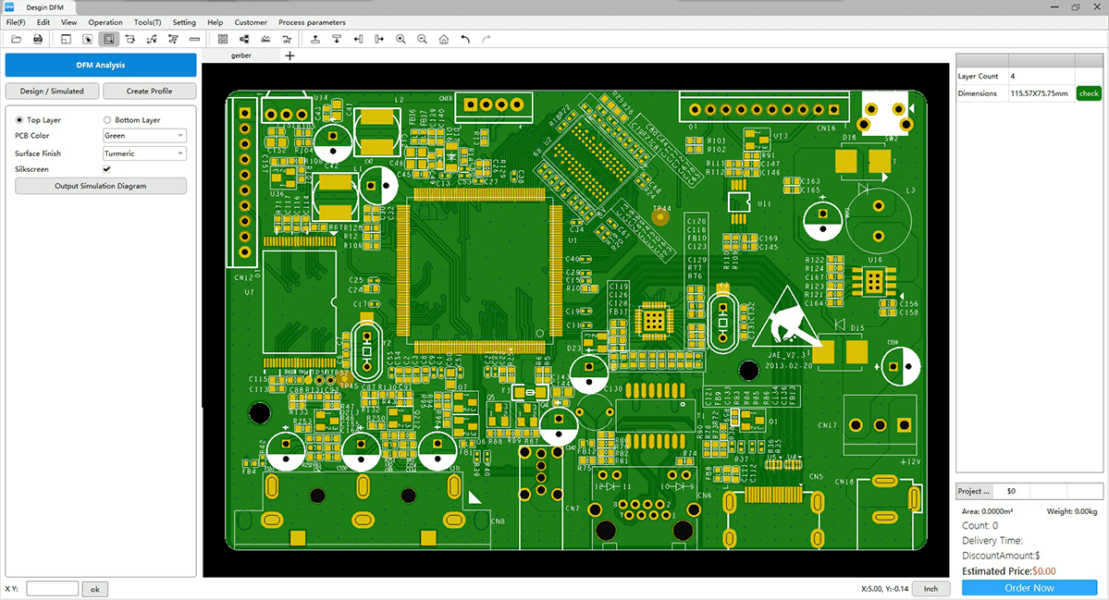Click the undo arrow icon
The width and height of the screenshot is (1109, 600).
click(x=465, y=39)
